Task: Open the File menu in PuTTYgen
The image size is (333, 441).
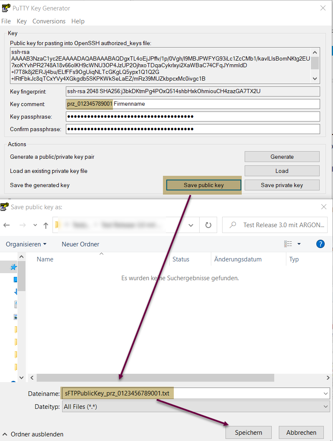Action: tap(6, 21)
